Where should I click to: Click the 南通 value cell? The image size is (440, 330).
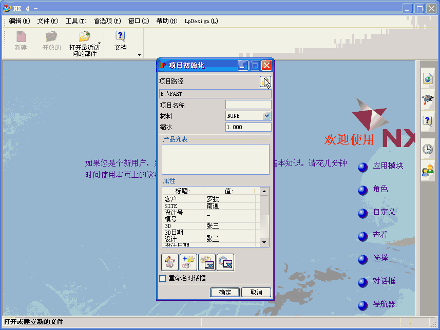coord(230,206)
